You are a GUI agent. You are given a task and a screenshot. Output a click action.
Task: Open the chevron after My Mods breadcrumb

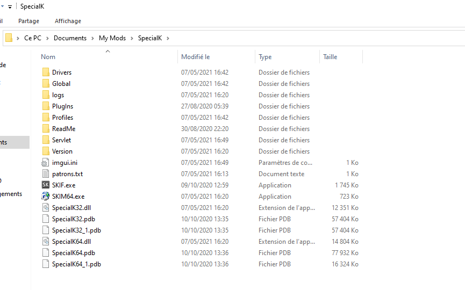point(132,38)
